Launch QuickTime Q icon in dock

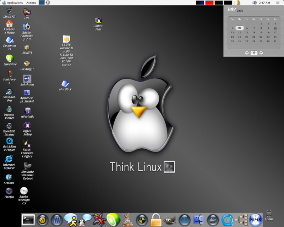tap(228, 220)
